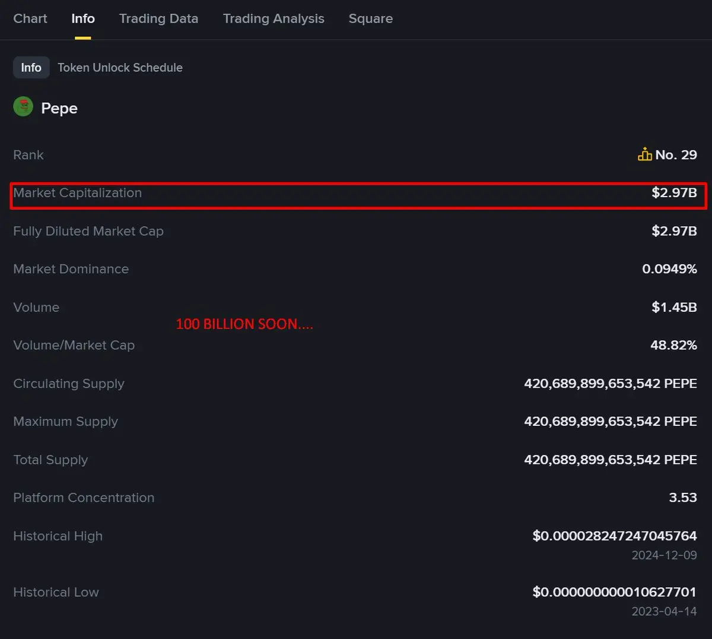
Task: Click the Pepe token name
Action: (x=59, y=108)
